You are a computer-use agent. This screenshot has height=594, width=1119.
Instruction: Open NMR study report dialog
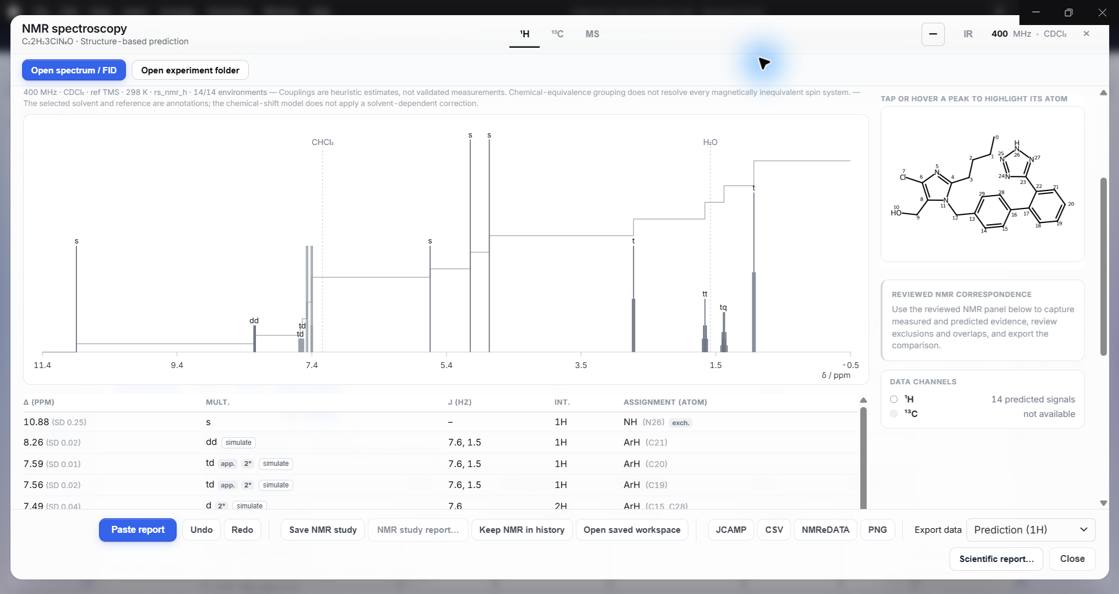click(418, 529)
